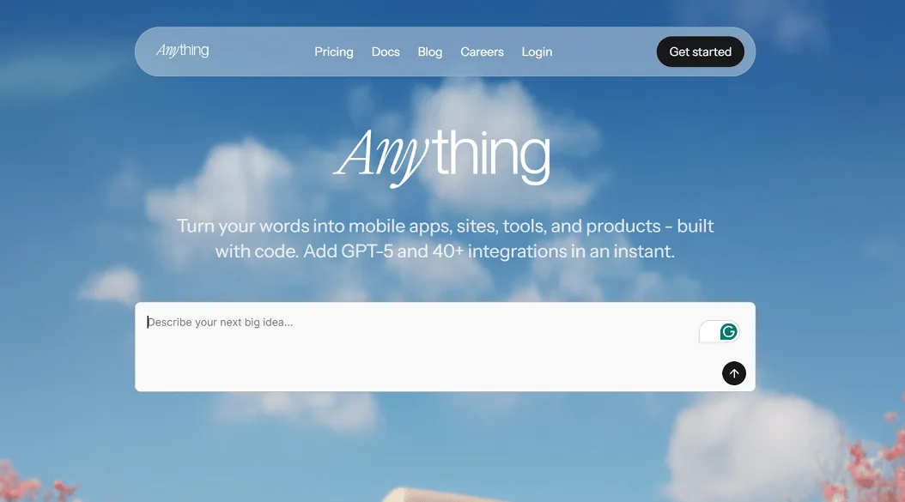
Task: Open the green Grammarly G icon
Action: click(x=728, y=332)
